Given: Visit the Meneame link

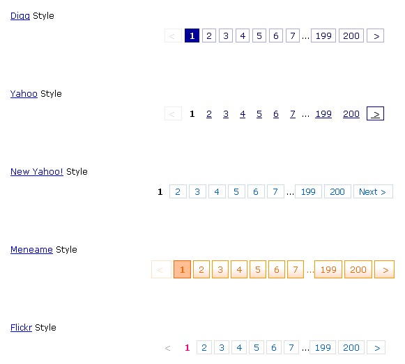Looking at the screenshot, I should pyautogui.click(x=31, y=249).
